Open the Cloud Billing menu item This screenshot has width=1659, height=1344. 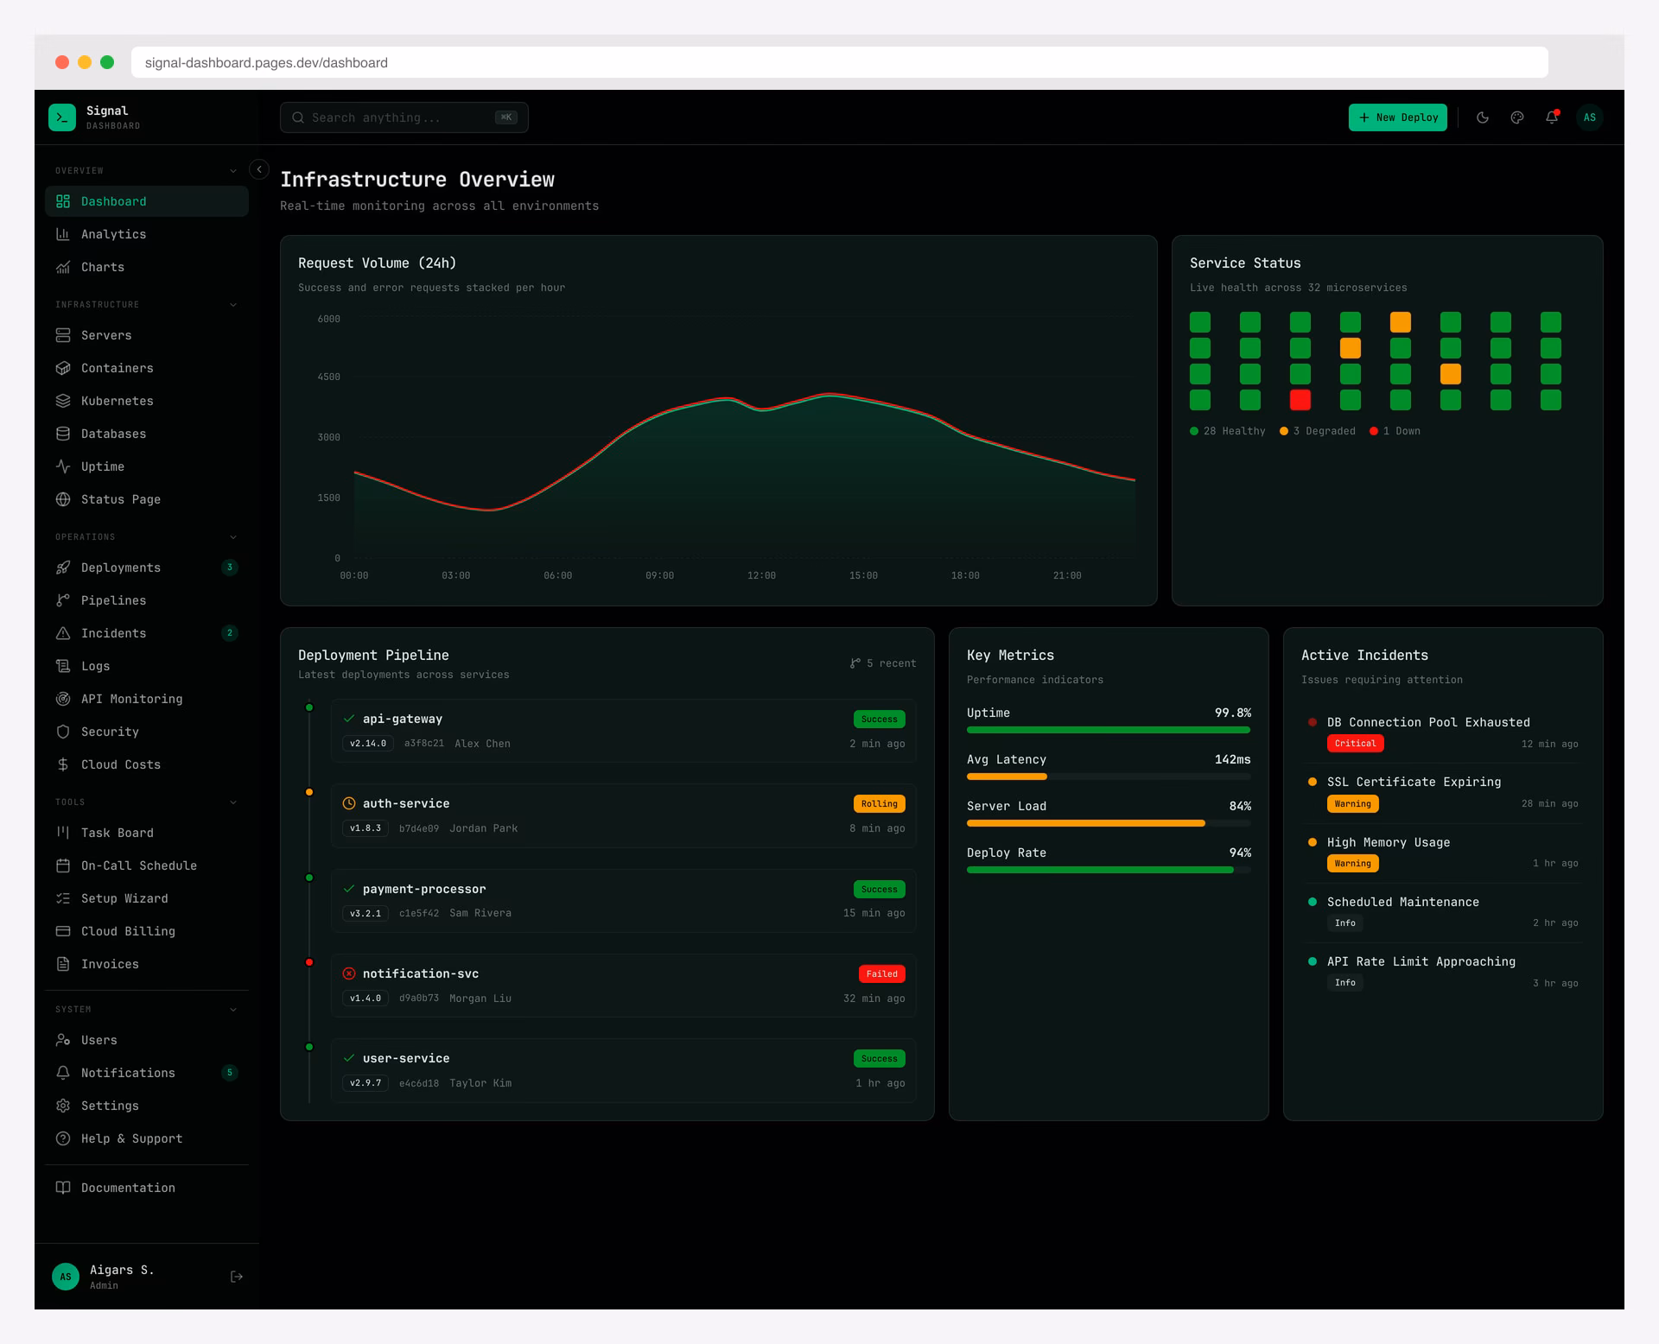(x=147, y=931)
